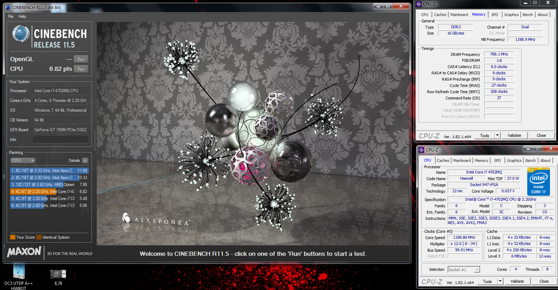This screenshot has height=290, width=558.
Task: Open SPD tab in bottom CPU-Z window
Action: coord(497,161)
